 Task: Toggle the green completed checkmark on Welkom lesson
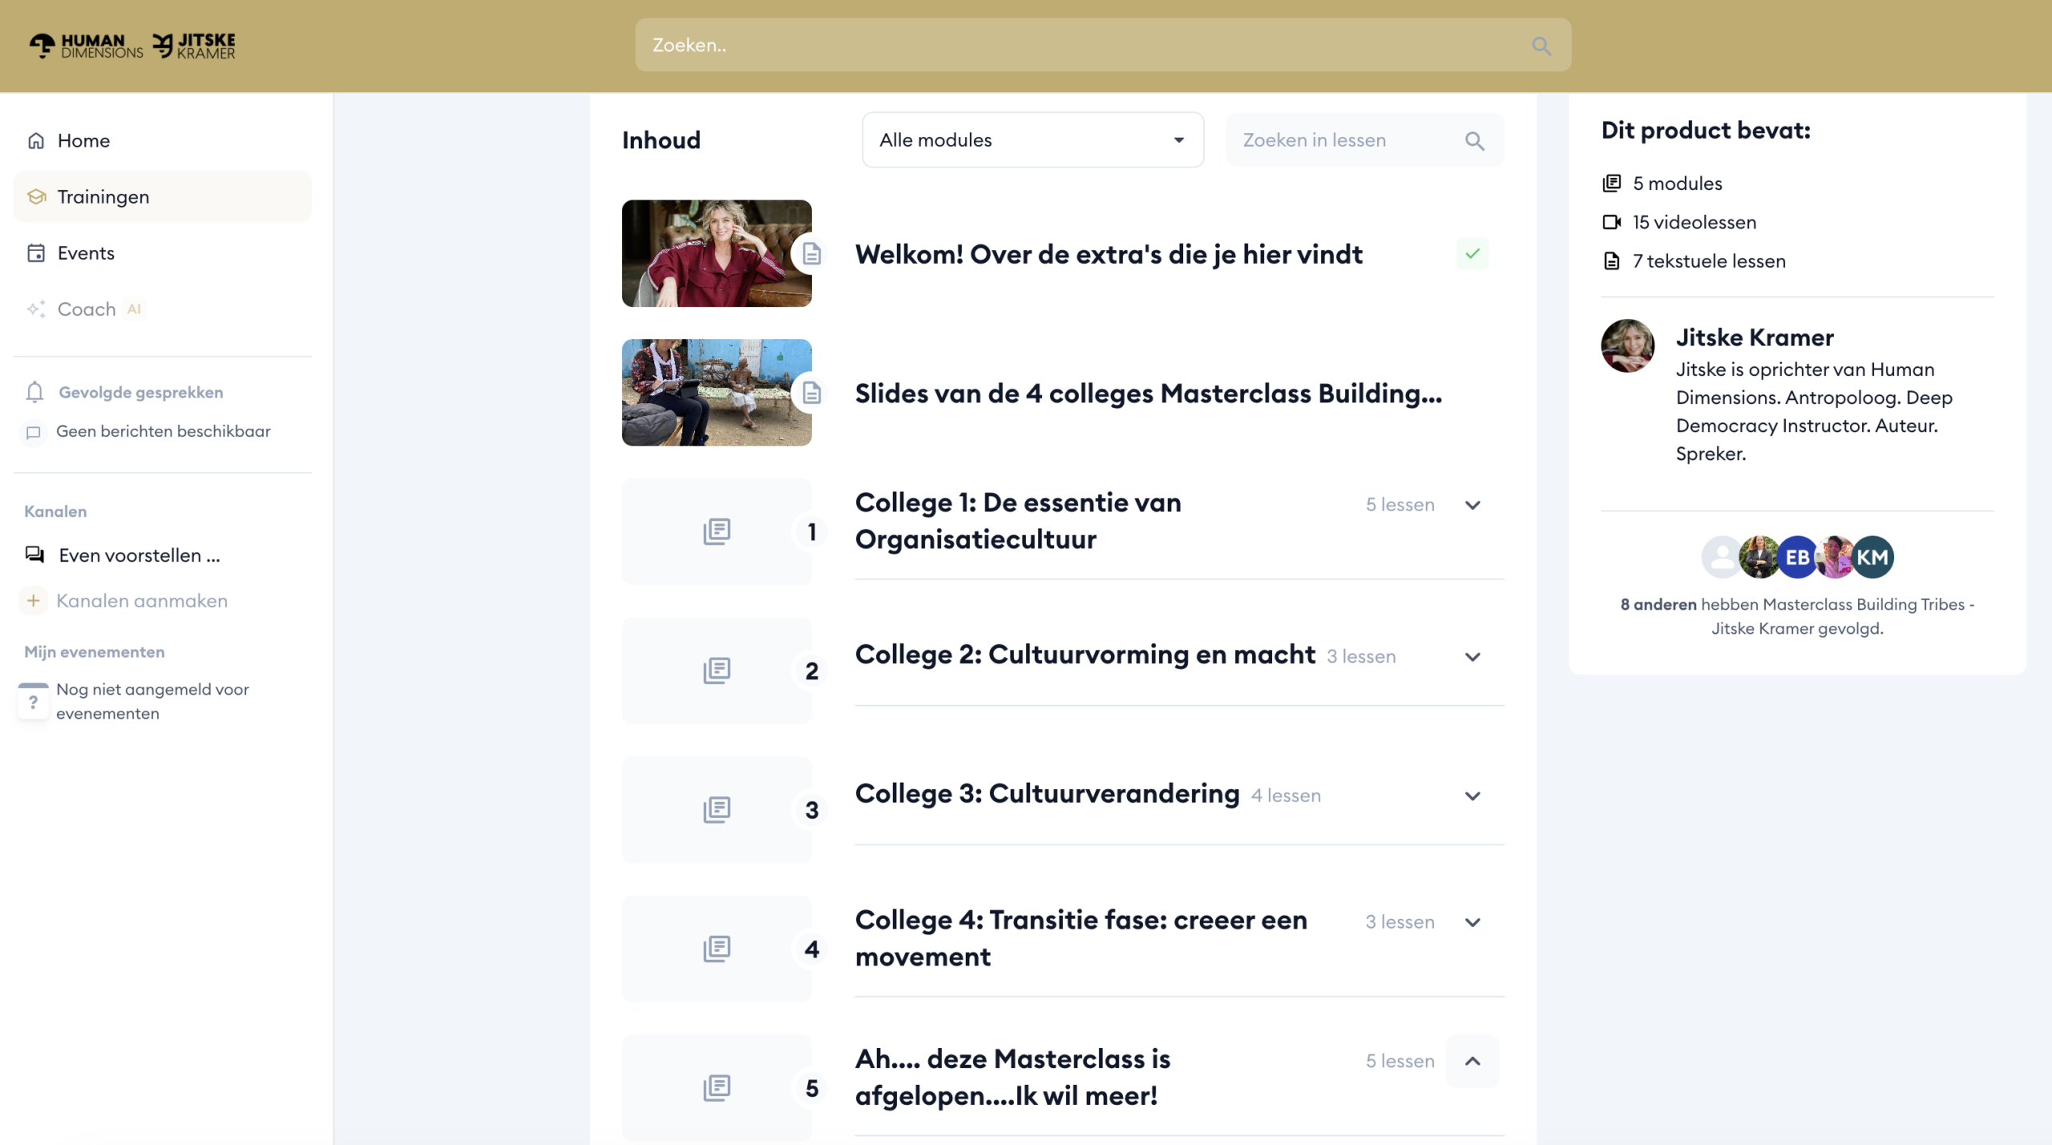(x=1472, y=254)
